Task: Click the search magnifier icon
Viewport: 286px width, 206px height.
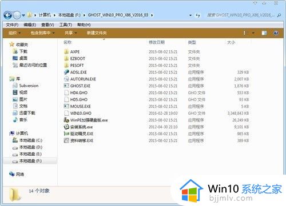Action: (279, 15)
